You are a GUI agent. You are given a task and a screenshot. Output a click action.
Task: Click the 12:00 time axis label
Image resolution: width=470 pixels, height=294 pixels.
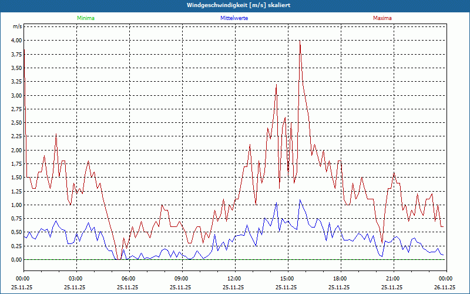click(234, 278)
